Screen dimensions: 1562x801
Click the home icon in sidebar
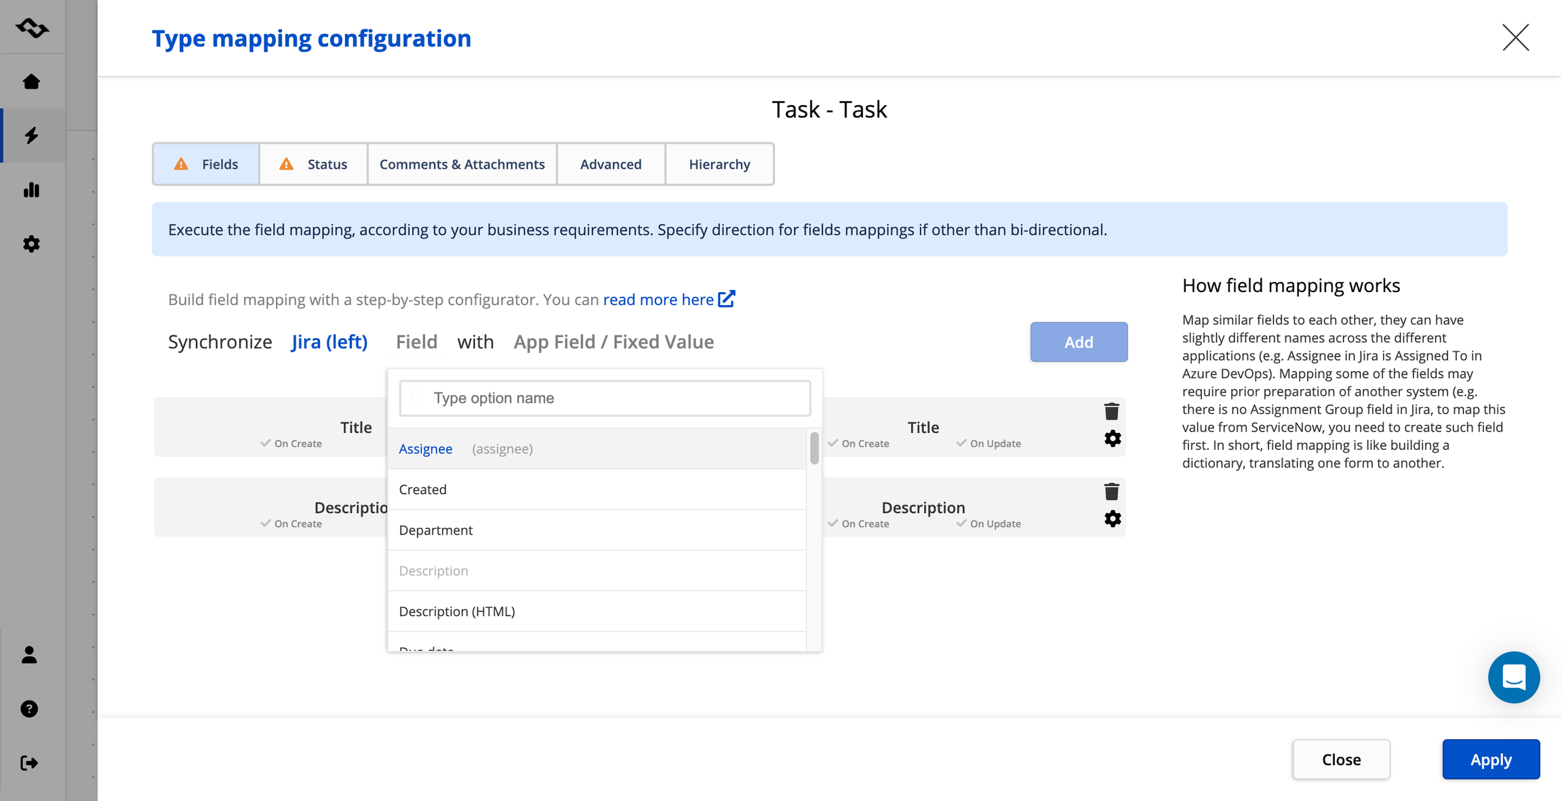31,82
